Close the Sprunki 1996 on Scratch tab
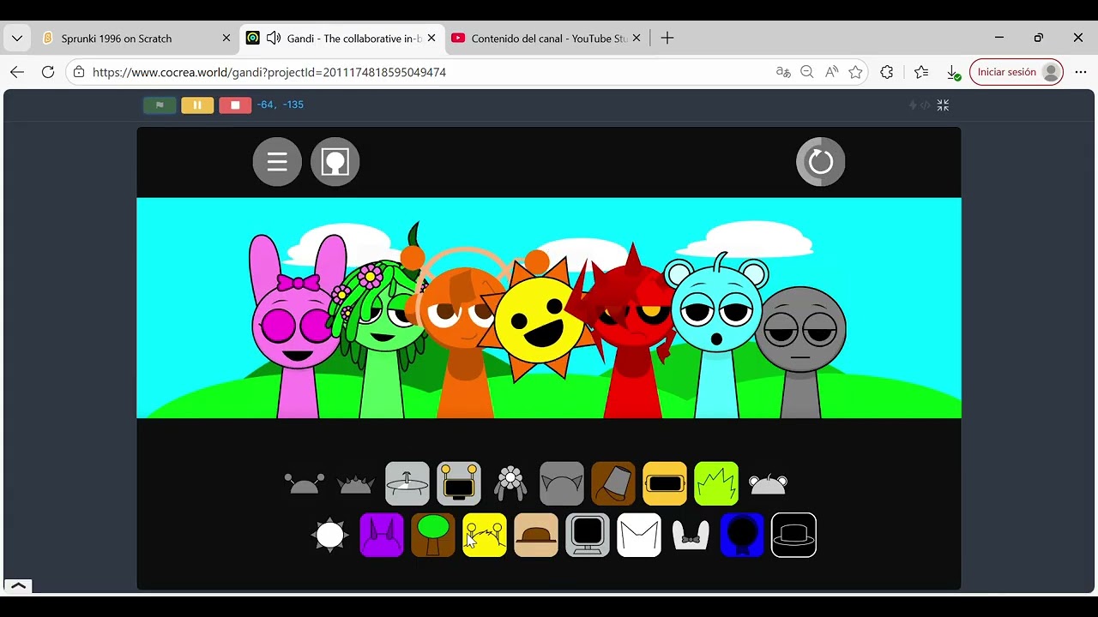Screen dimensions: 1098x617 click(x=226, y=39)
